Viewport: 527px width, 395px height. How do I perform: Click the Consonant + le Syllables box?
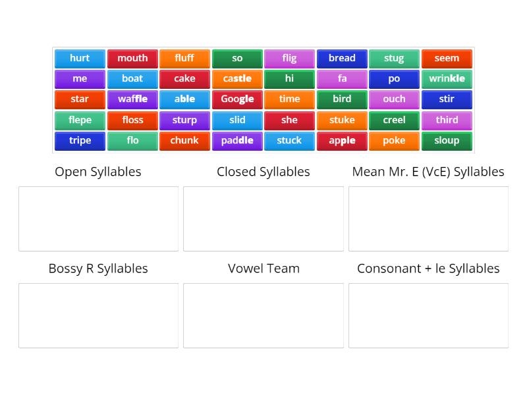tap(428, 315)
